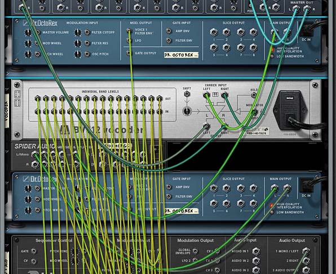Screen dimensions: 336x274
Task: Click Main Output R jack on bottom Dr. Octo Rex
Action: (x=287, y=188)
